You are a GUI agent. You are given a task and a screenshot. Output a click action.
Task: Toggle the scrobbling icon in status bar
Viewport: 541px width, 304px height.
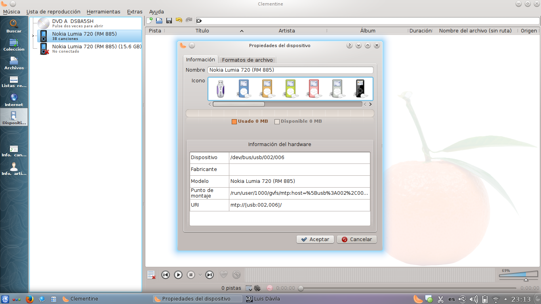point(270,288)
